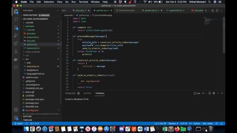Open the Accounts menu icon
Image resolution: width=237 pixels, height=133 pixels.
click(16, 110)
